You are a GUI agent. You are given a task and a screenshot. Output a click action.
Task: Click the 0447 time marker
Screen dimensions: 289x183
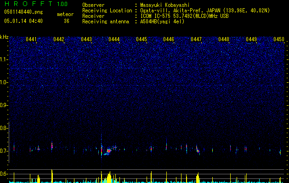196,39
